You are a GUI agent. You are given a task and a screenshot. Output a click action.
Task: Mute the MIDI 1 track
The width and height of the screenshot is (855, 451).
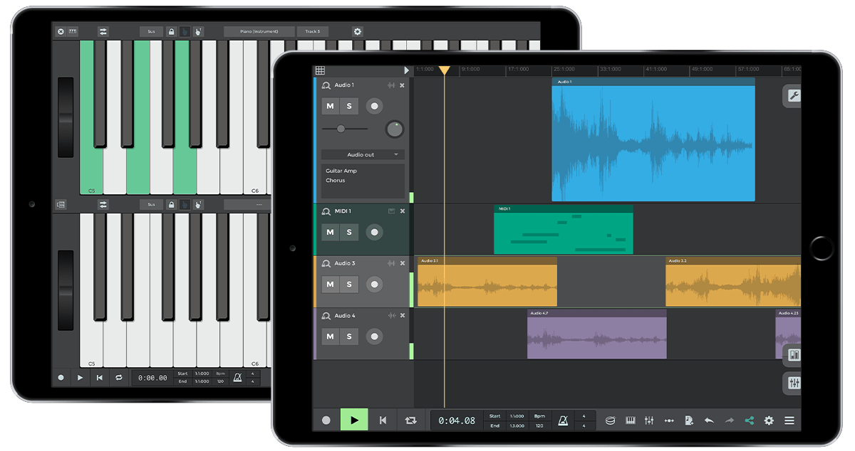331,232
